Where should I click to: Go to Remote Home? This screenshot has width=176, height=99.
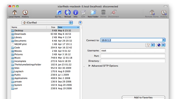coord(152,14)
